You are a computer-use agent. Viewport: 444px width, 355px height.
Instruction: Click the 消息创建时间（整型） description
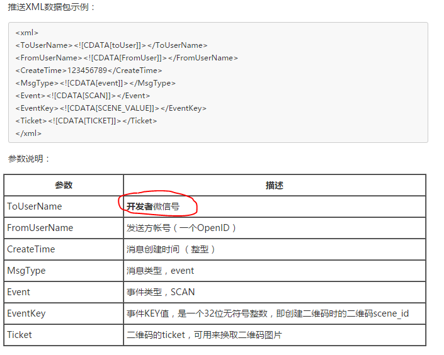coord(275,249)
